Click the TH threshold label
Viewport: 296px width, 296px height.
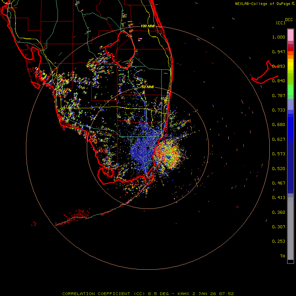(x=283, y=256)
